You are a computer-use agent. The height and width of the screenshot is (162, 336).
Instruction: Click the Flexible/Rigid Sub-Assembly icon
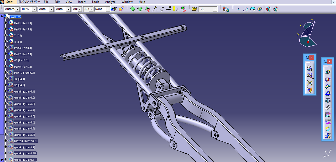328,122
